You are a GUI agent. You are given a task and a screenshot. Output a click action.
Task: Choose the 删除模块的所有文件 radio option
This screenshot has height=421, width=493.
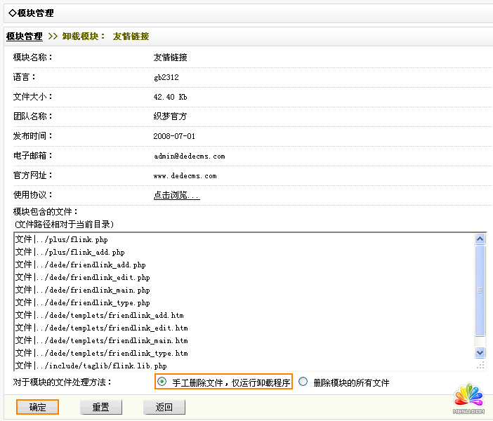[303, 382]
